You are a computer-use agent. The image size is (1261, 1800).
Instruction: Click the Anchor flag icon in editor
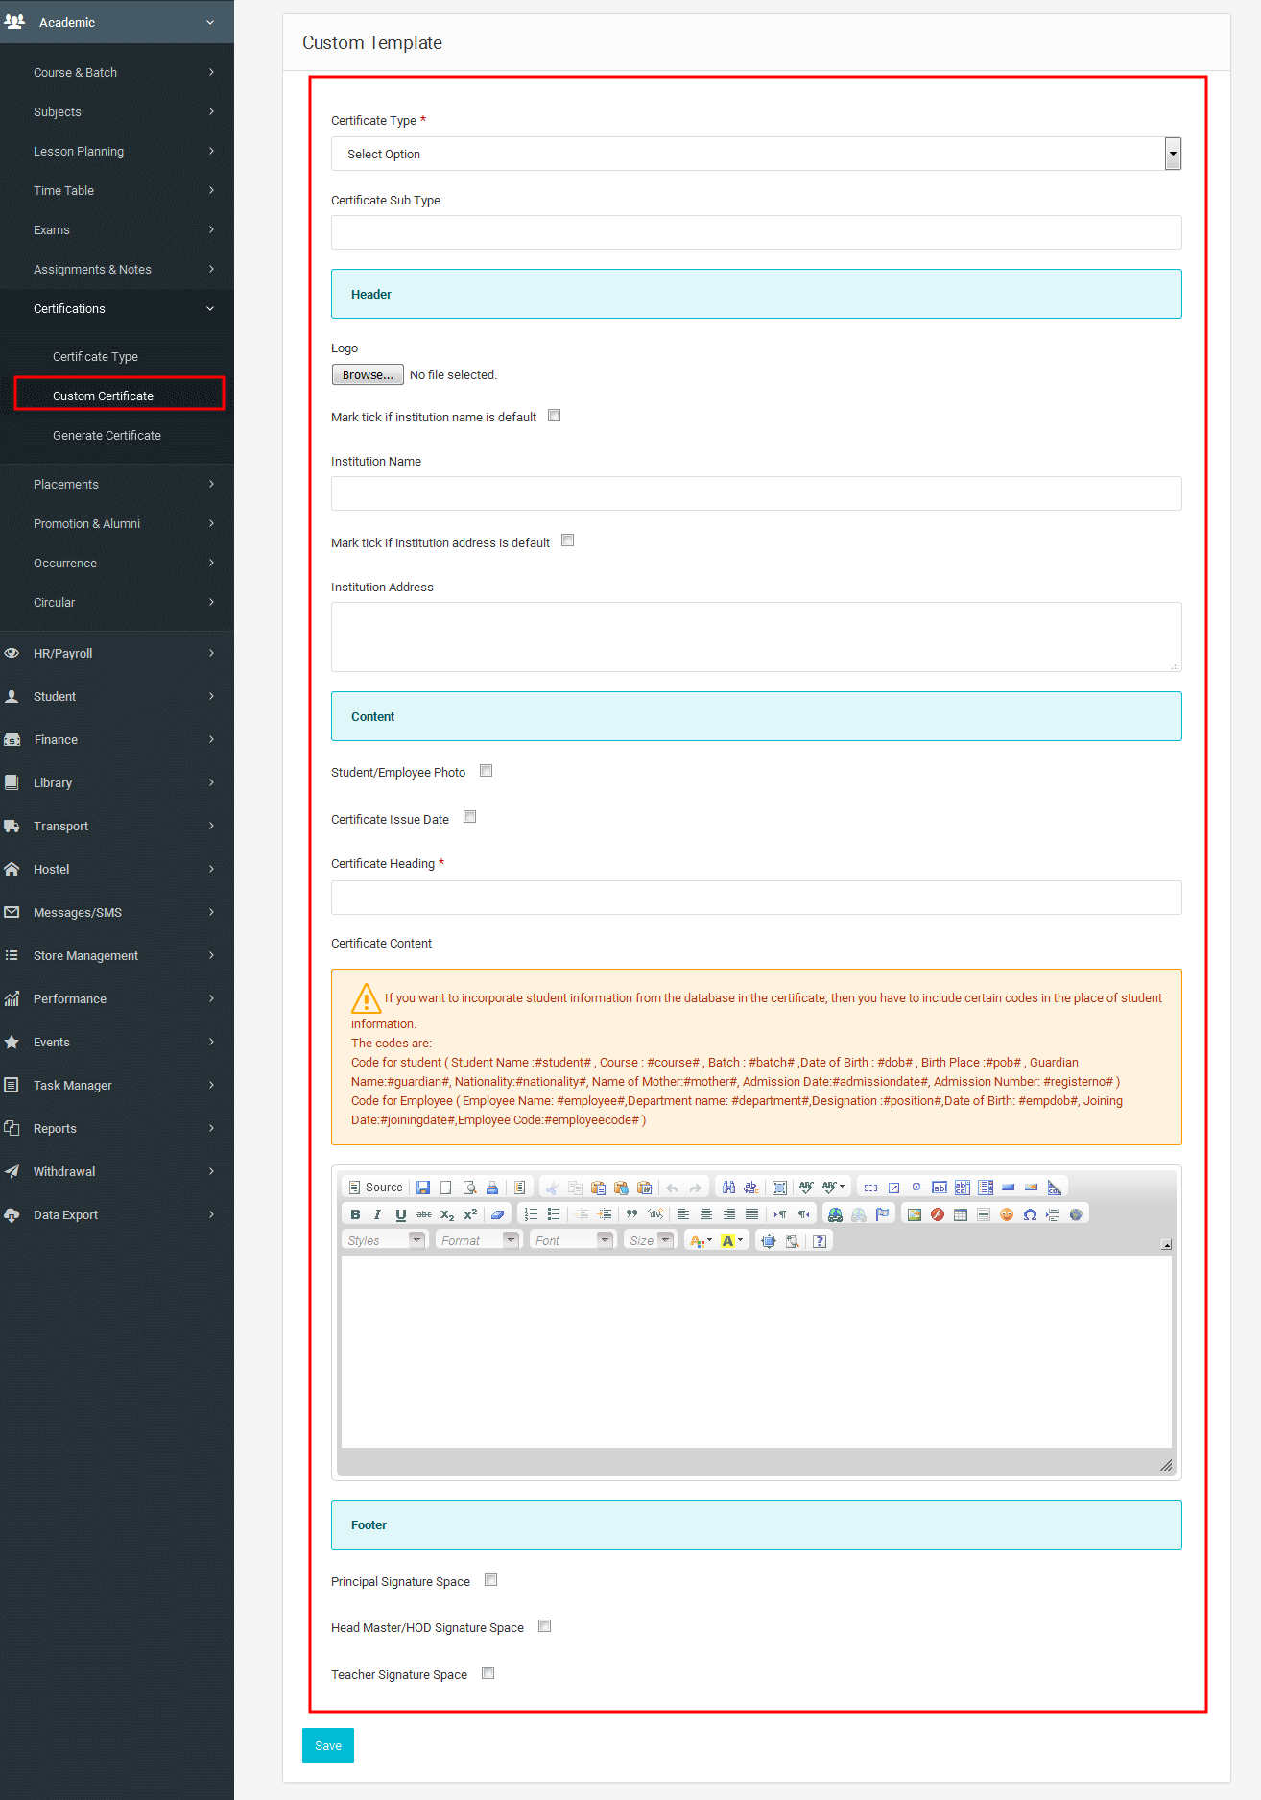[x=883, y=1214]
